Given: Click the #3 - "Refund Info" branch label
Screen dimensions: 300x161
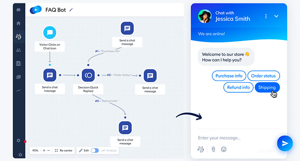Looking at the screenshot, I should coord(107,101).
